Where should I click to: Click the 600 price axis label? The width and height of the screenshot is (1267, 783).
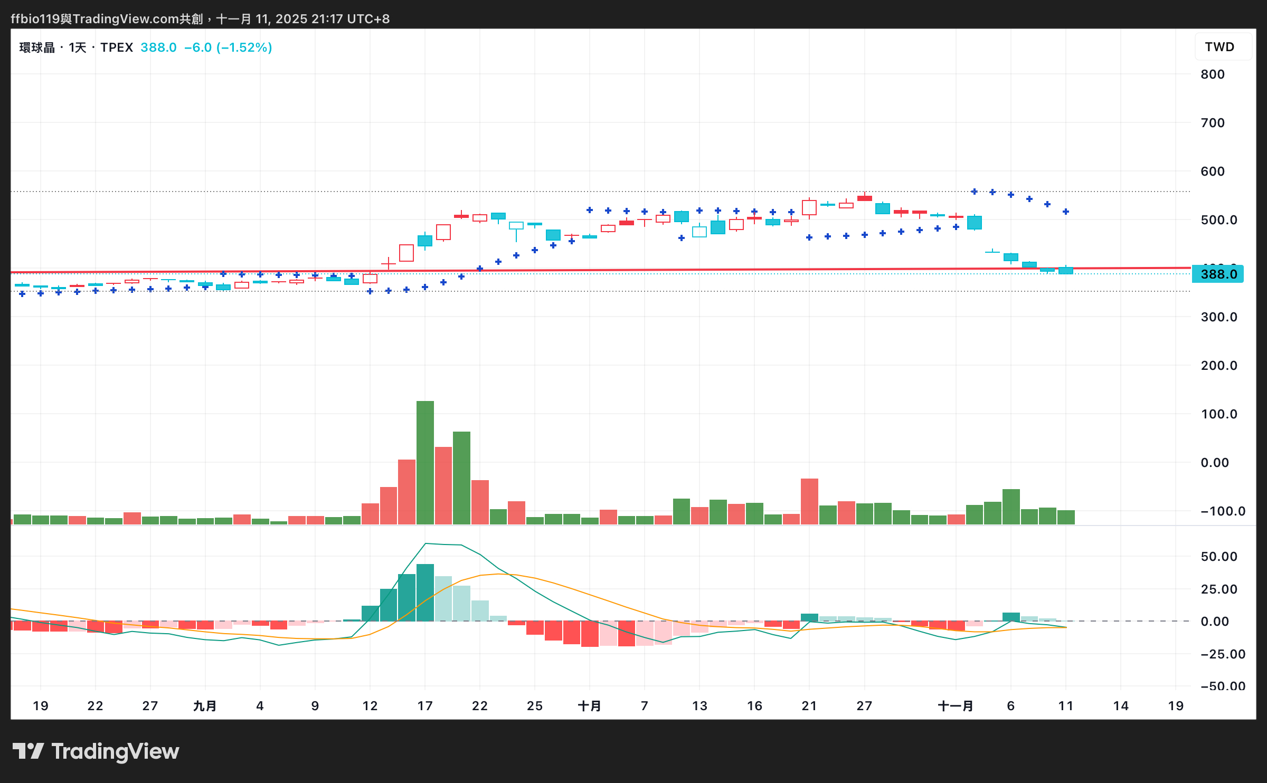tap(1212, 171)
